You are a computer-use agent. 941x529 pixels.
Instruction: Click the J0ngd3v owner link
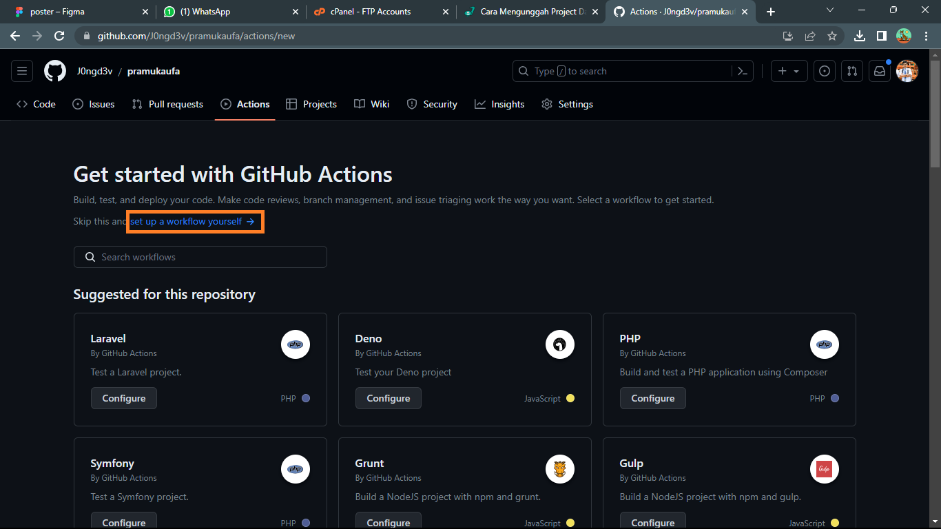[94, 71]
